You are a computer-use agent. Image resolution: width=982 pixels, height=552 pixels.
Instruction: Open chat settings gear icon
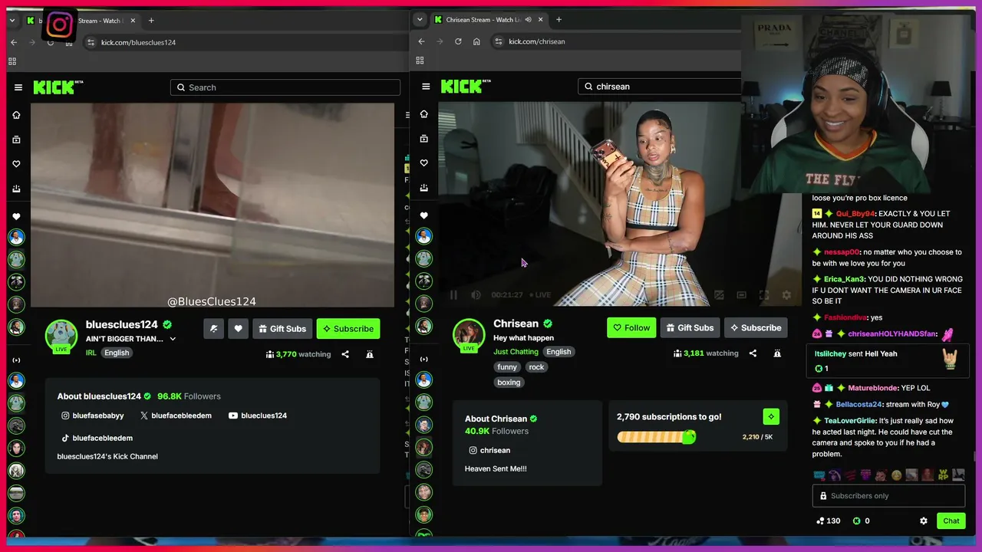click(924, 521)
